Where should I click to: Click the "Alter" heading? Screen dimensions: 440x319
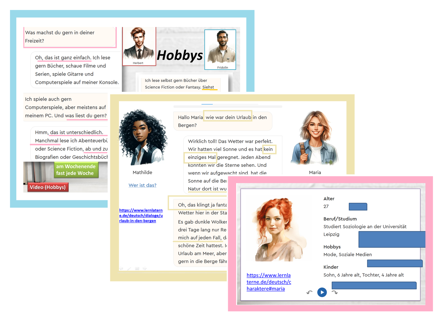(329, 199)
